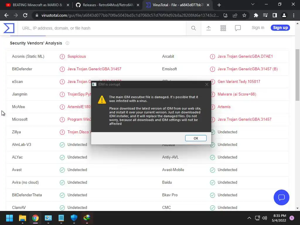Click the volume speaker tray icon

[265, 218]
